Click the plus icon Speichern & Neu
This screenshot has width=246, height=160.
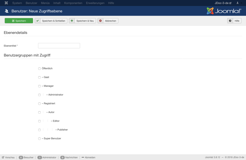(72, 21)
